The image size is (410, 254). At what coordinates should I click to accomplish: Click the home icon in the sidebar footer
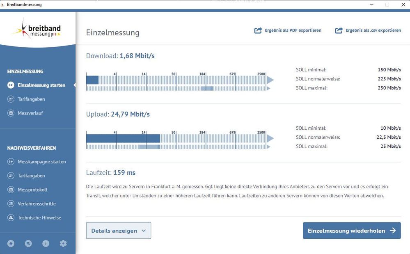click(x=10, y=243)
